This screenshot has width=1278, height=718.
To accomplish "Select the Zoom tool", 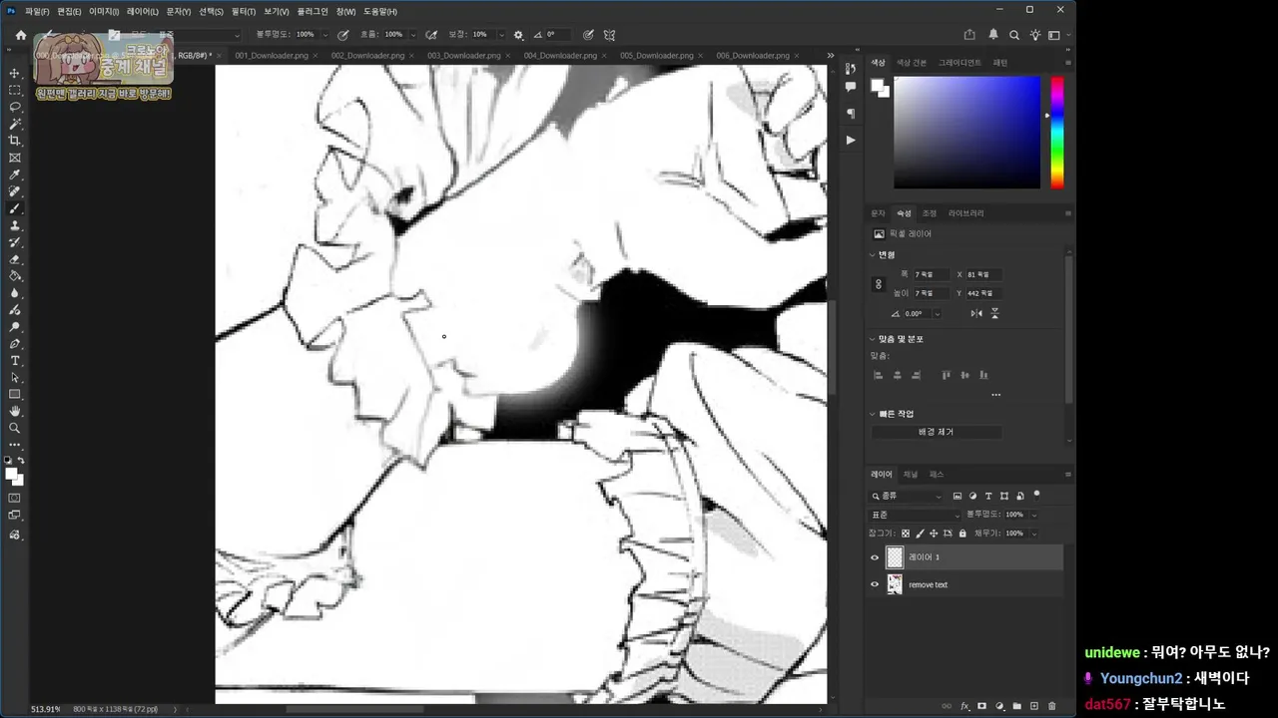I will pos(14,428).
